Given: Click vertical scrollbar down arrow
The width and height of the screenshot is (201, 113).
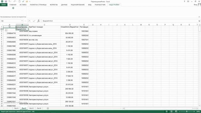Looking at the screenshot, I should click(200, 106).
